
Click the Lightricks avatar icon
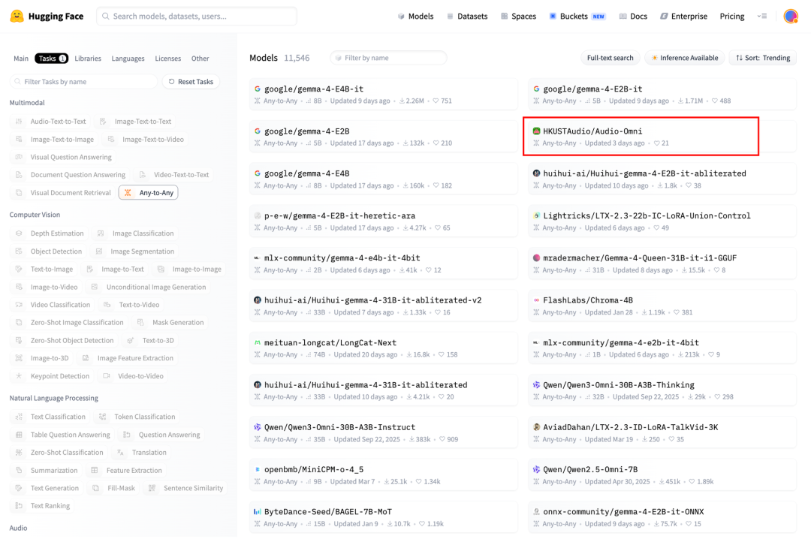tap(536, 215)
